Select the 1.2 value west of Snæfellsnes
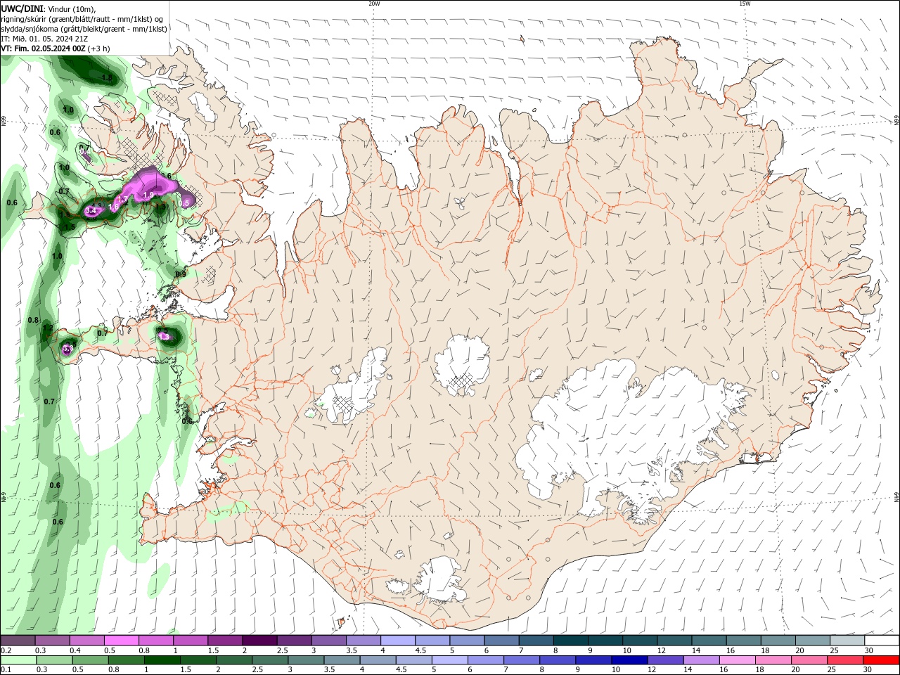Screen dimensions: 900x675 48,328
